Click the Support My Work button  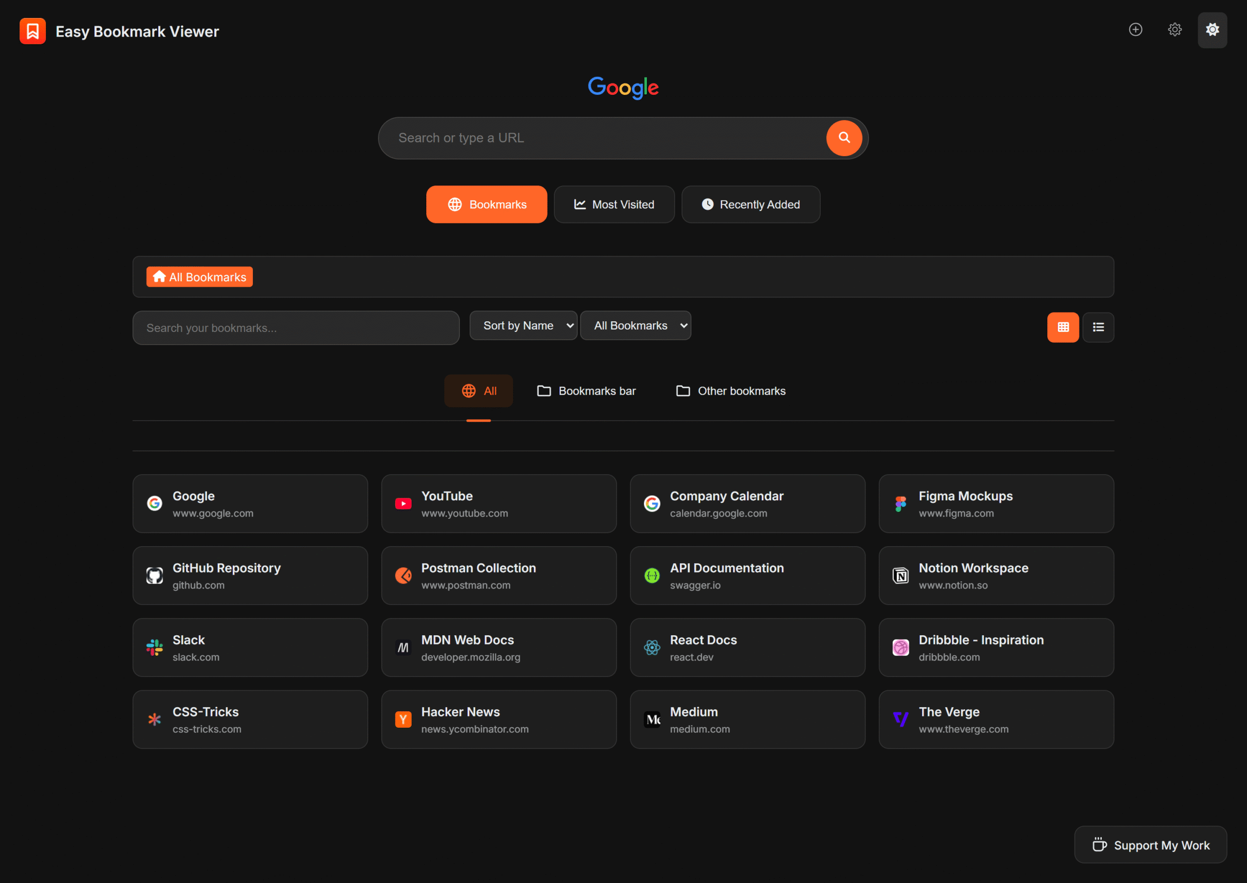[x=1150, y=845]
